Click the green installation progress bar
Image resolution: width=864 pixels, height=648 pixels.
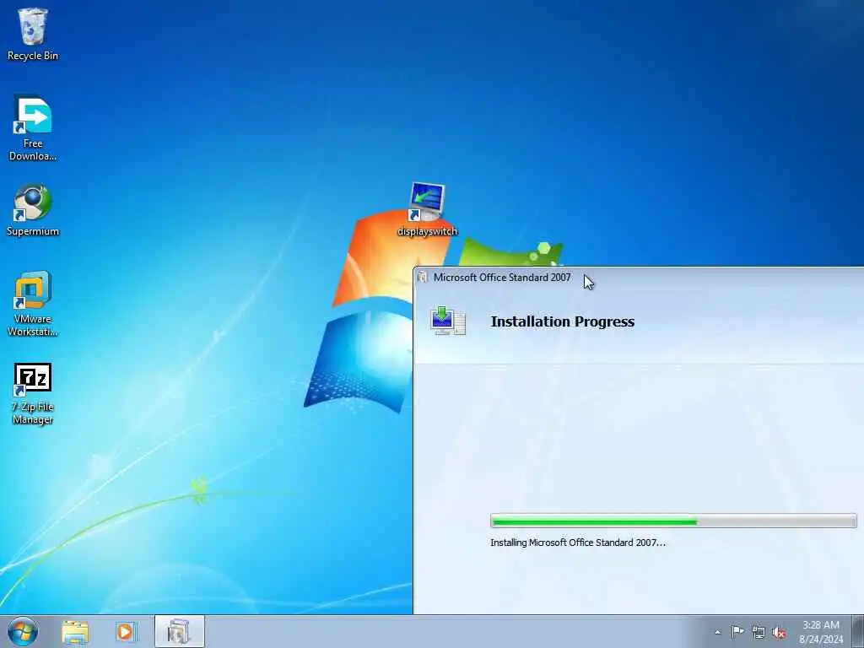(x=673, y=521)
